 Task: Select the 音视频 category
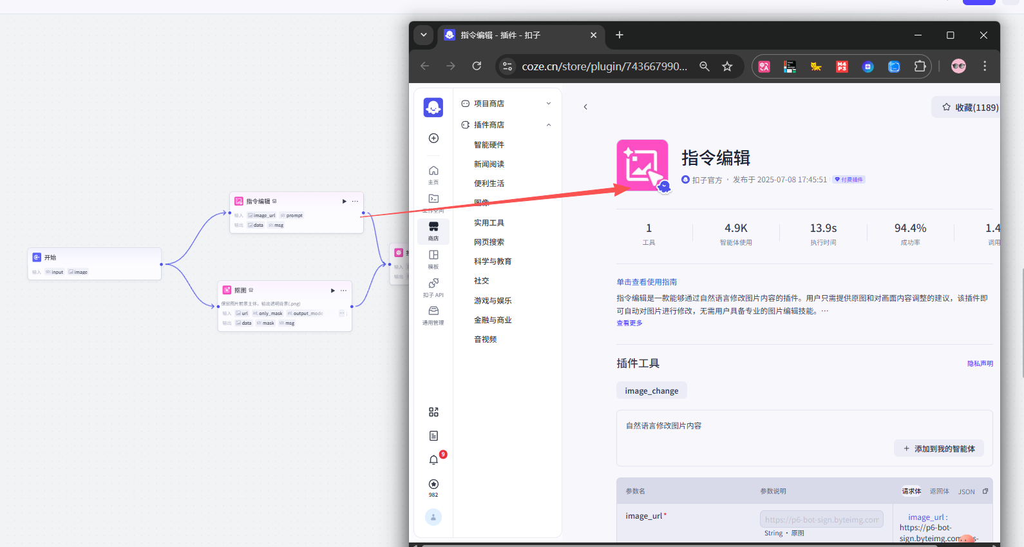coord(486,339)
